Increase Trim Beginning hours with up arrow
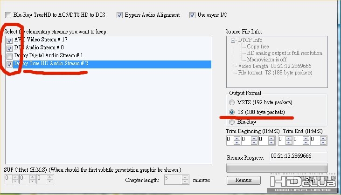This screenshot has height=195, width=341. [x=237, y=138]
